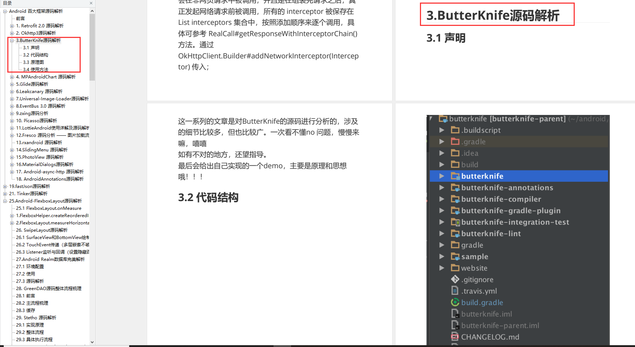Open bookmark 27.1 环境配置
The width and height of the screenshot is (635, 347).
coord(30,267)
